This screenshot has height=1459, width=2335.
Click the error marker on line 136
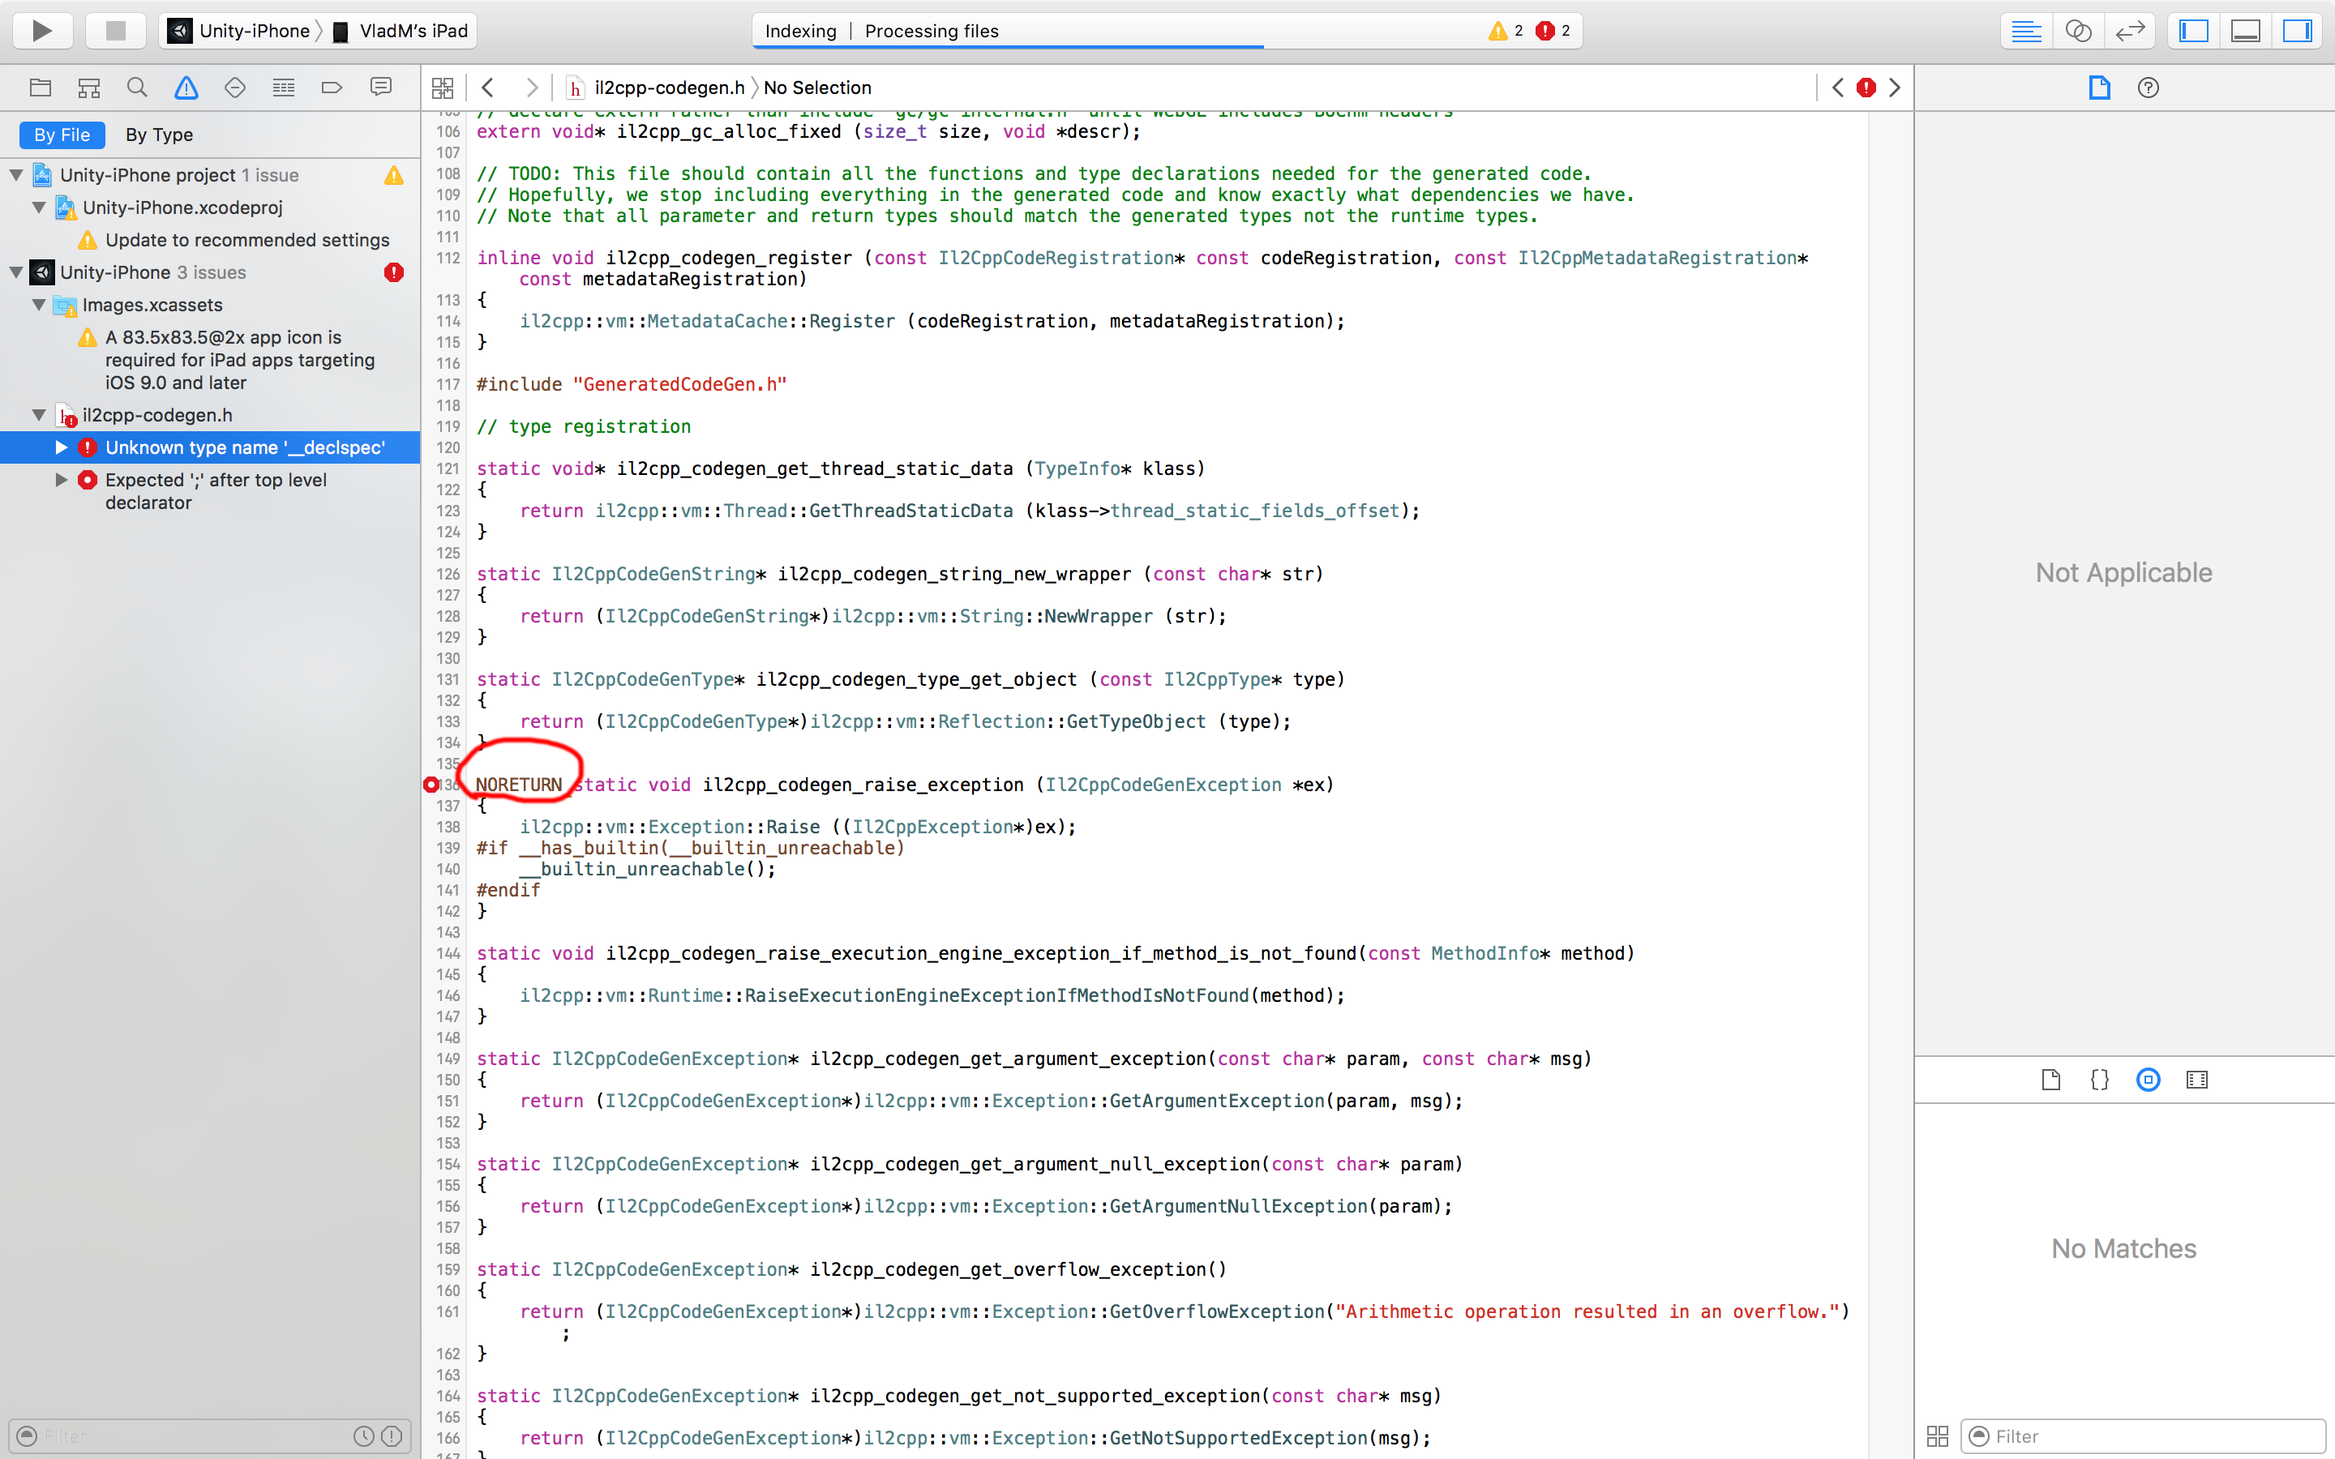[431, 785]
